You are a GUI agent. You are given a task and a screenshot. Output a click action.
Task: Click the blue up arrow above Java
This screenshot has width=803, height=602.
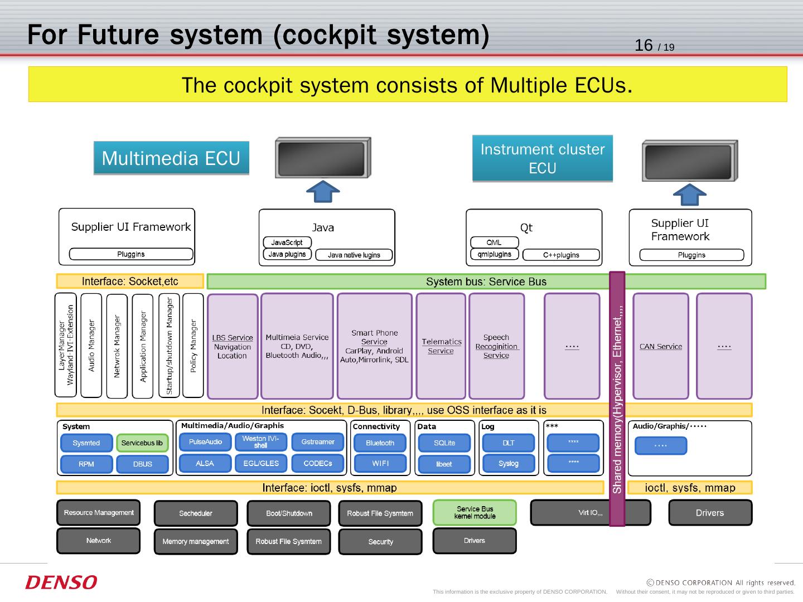[323, 191]
